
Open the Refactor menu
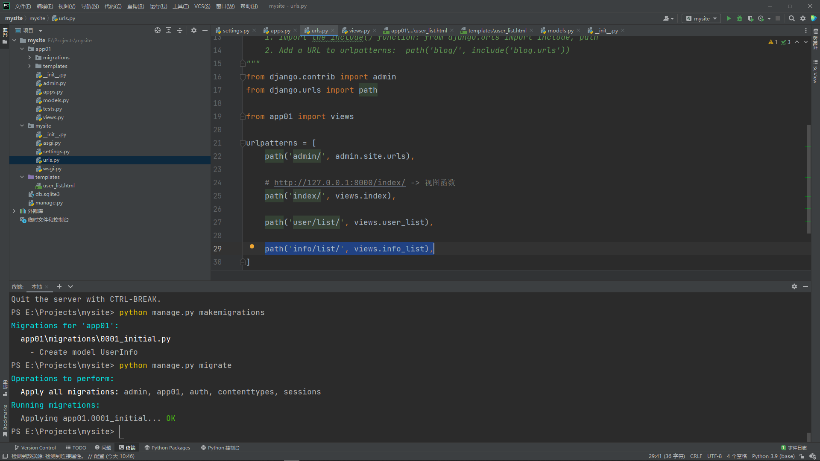(x=135, y=6)
